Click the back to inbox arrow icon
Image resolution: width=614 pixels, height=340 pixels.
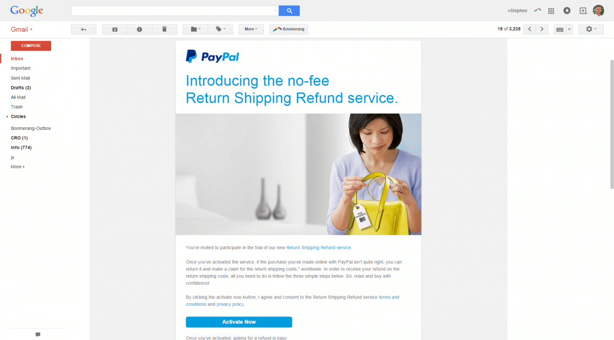83,29
